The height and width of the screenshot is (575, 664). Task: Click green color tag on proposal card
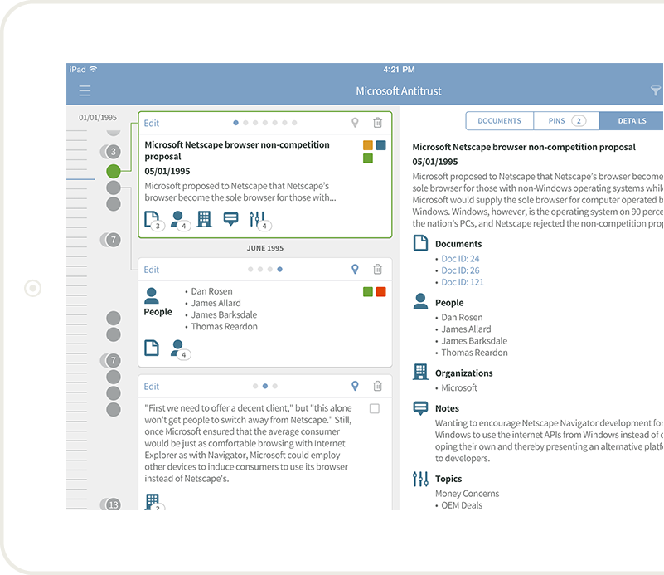[368, 158]
